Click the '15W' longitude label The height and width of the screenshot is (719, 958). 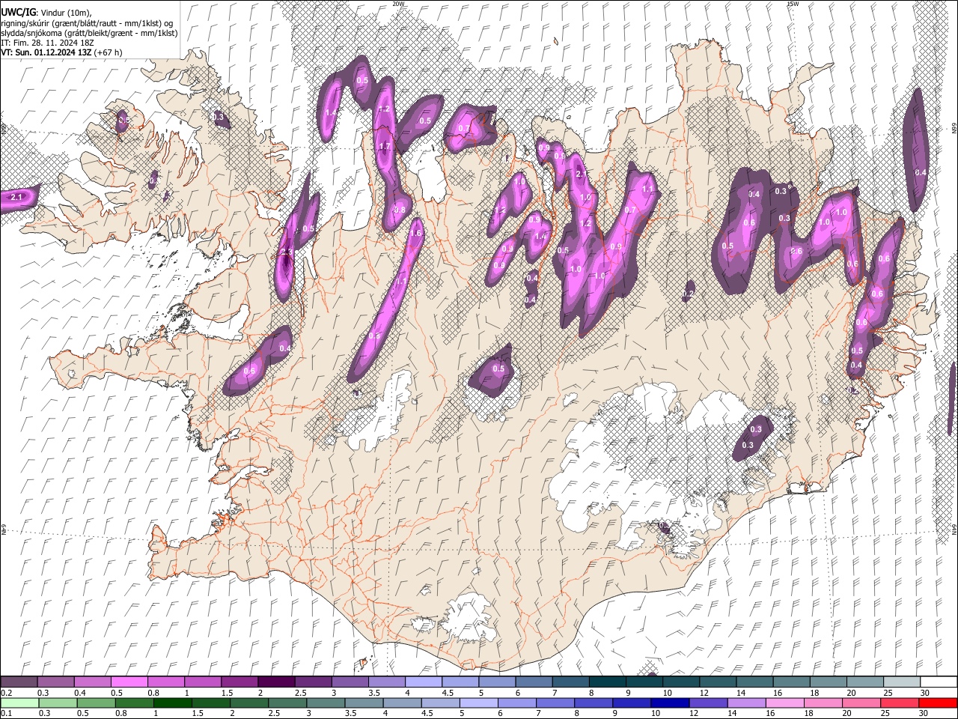[x=793, y=4]
